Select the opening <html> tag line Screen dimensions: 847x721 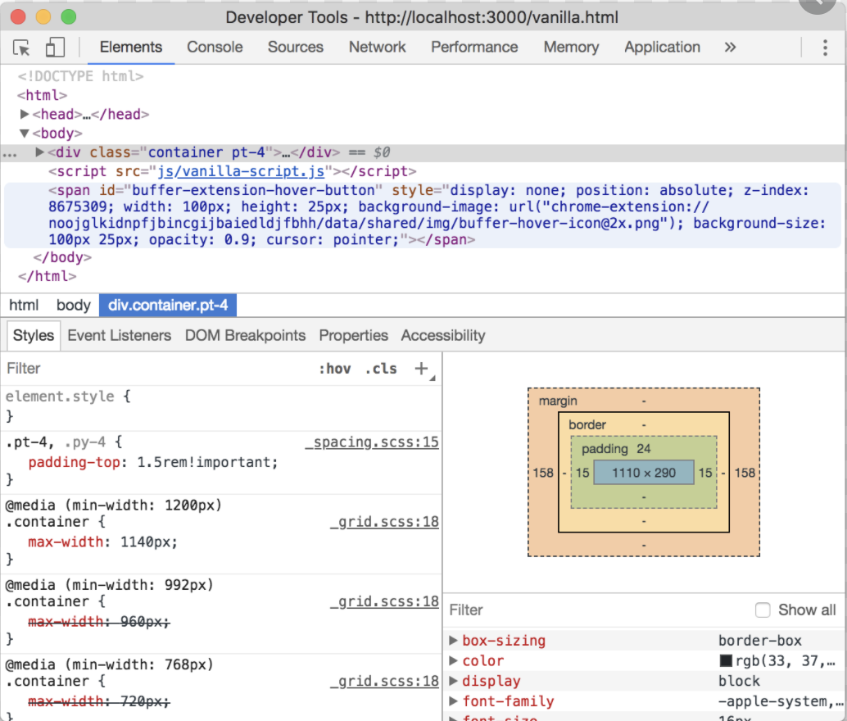point(42,95)
